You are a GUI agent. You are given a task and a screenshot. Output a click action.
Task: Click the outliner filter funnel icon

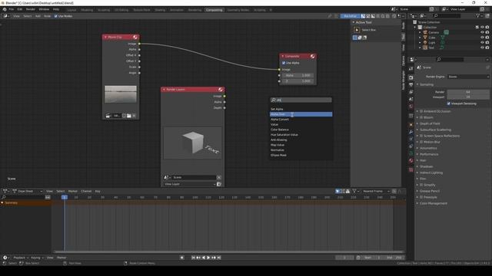(x=477, y=15)
